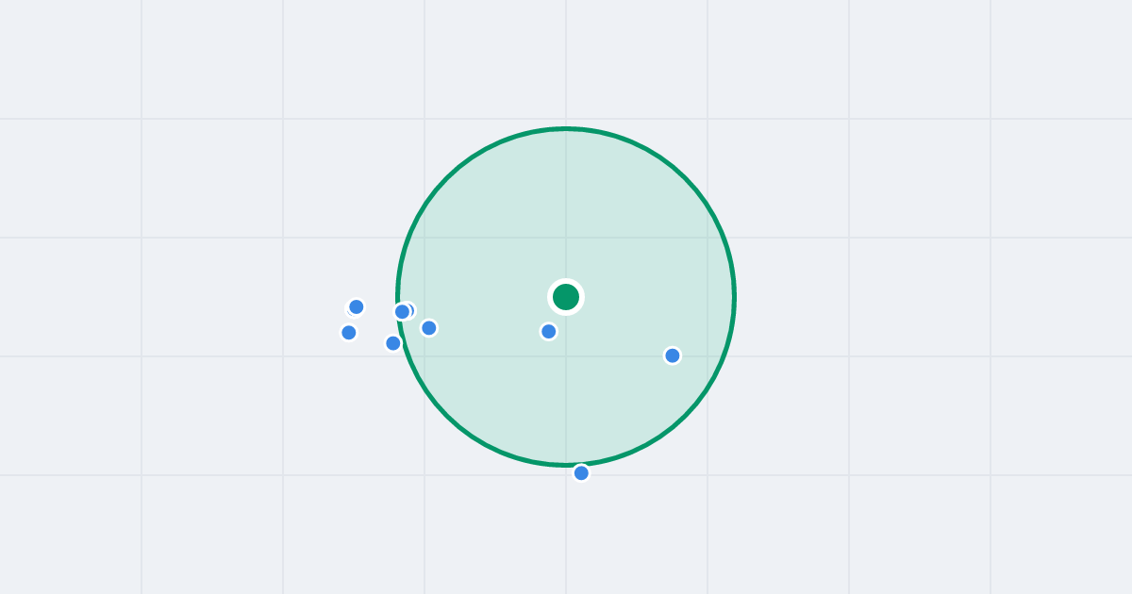Click the green circle's outline at its rightmost point
Screen dimensions: 1132x594
click(x=734, y=297)
